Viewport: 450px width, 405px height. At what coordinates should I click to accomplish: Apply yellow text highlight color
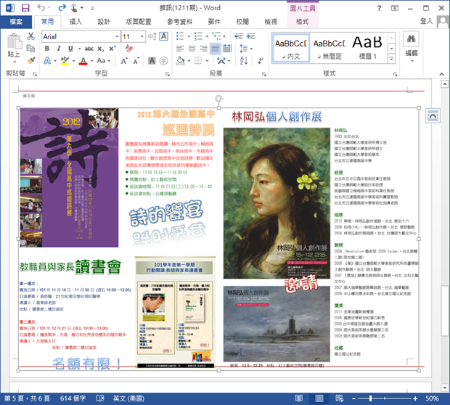click(65, 61)
